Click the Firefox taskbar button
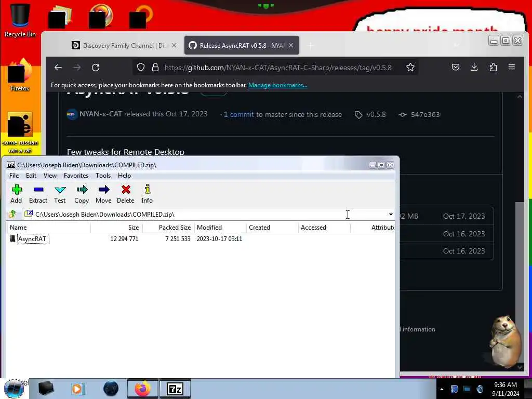Viewport: 532px width, 399px height. point(143,389)
